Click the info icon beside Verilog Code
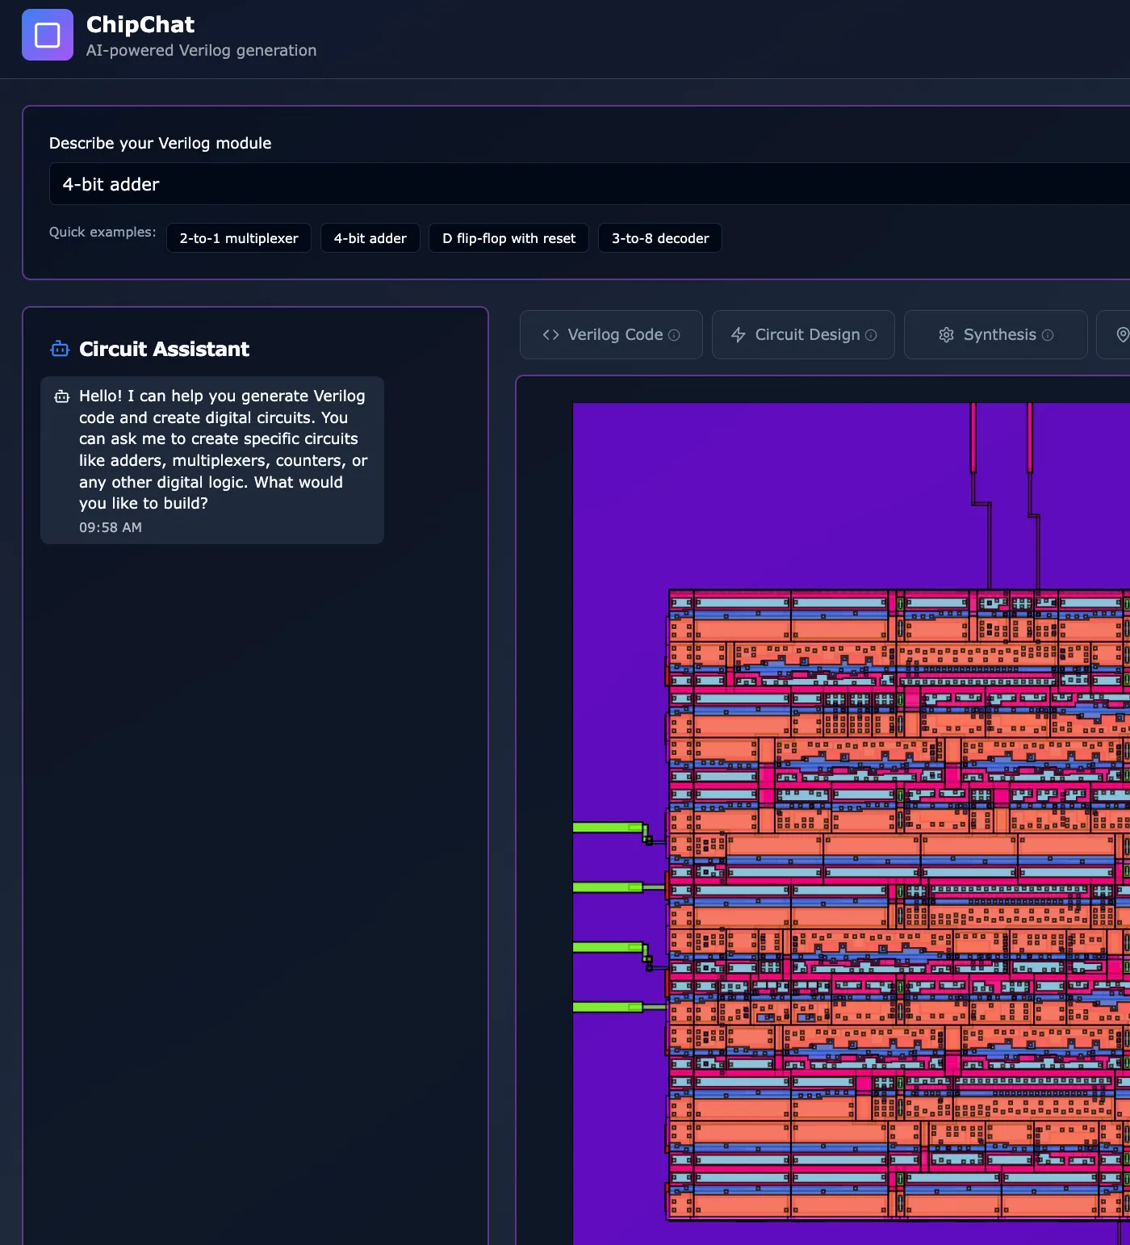The width and height of the screenshot is (1130, 1245). pos(676,334)
